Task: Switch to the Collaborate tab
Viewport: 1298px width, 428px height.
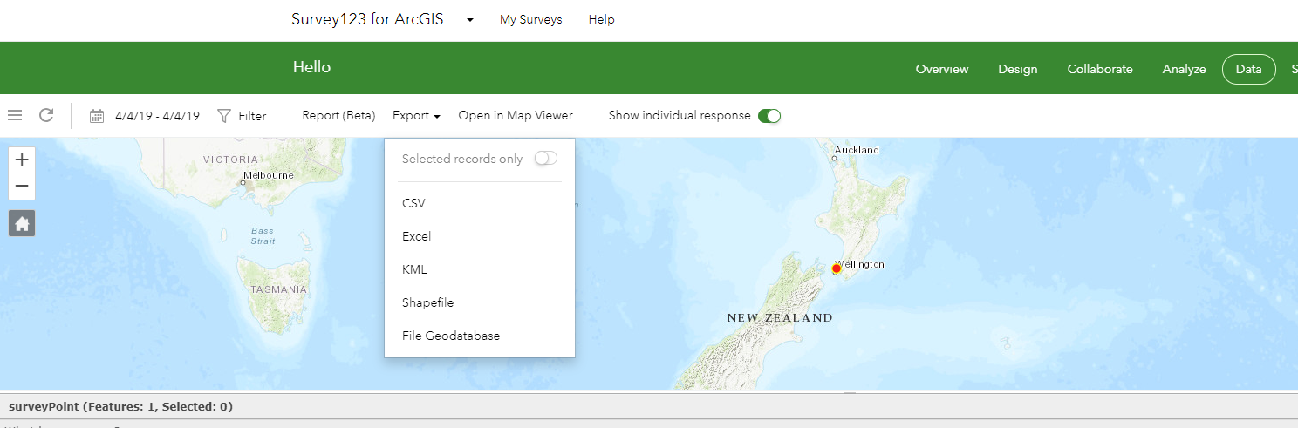Action: (x=1100, y=69)
